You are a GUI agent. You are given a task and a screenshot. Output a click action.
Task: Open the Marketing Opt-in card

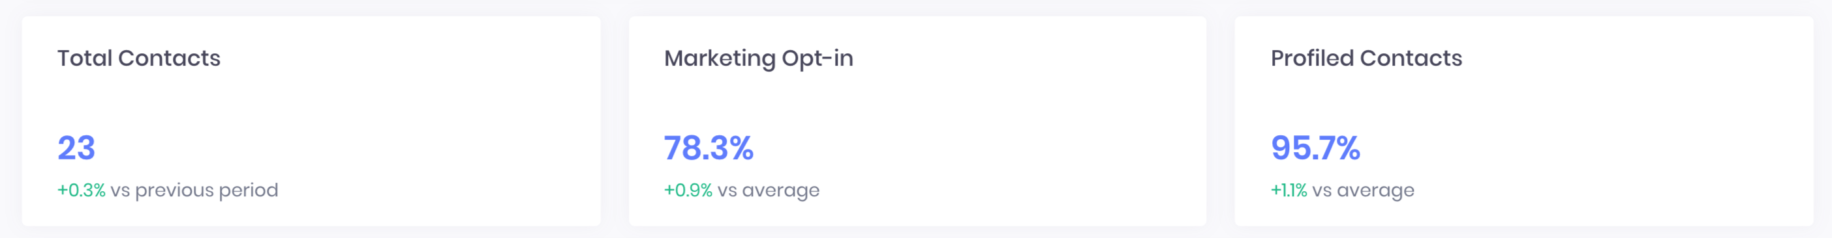coord(917,121)
